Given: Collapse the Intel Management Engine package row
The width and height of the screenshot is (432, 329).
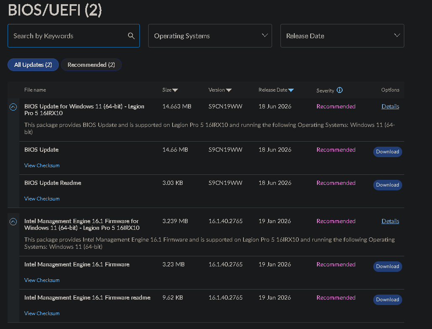Looking at the screenshot, I should click(13, 222).
